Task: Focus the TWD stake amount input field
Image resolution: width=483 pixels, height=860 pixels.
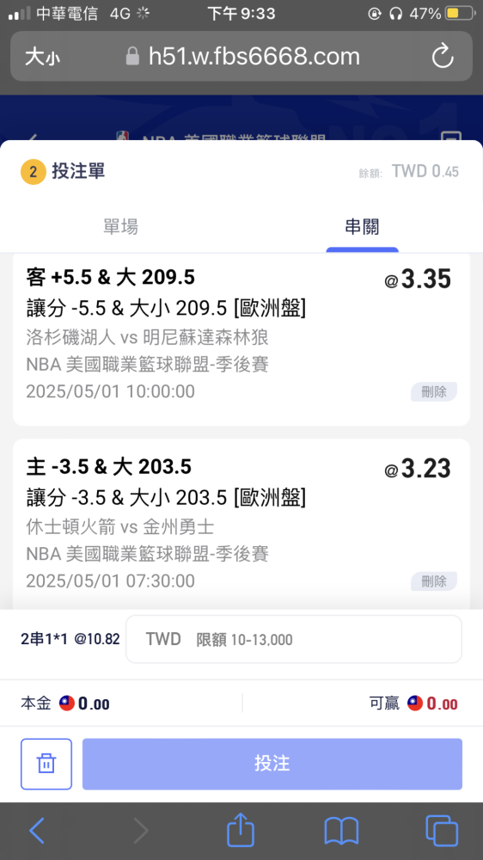Action: 294,639
